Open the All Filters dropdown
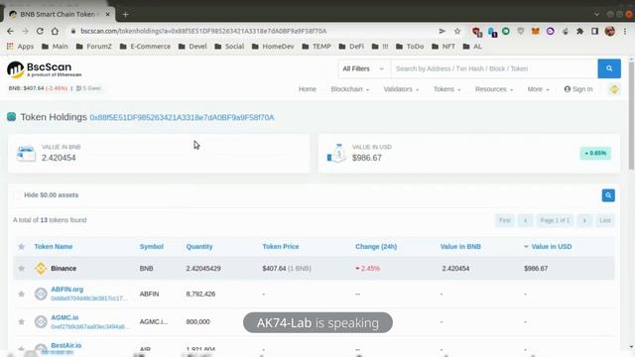635x357 pixels. 363,68
